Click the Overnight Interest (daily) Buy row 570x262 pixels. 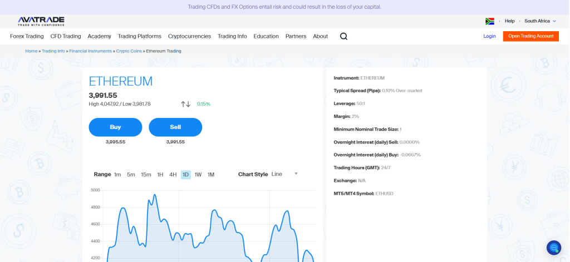377,155
